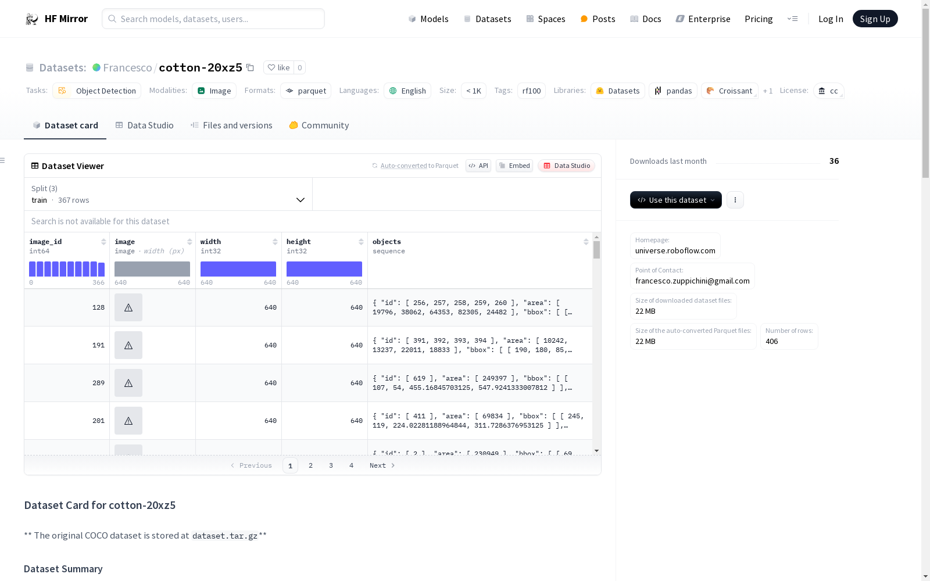Screen dimensions: 930x581
Task: Click the Francesco user avatar icon
Action: [x=96, y=67]
